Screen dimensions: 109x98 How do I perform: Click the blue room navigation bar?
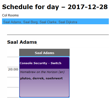[x=55, y=21]
